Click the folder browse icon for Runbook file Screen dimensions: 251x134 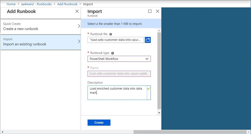(x=148, y=40)
